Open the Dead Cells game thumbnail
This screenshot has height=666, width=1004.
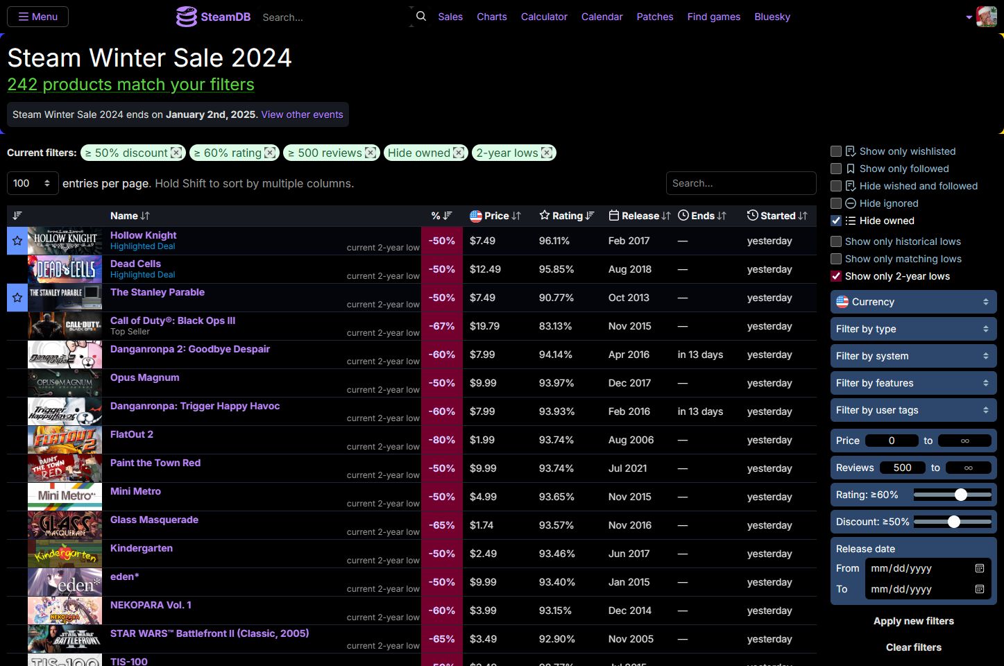65,269
